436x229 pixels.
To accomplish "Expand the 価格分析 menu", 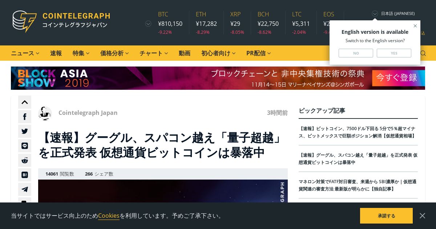I will click(114, 53).
